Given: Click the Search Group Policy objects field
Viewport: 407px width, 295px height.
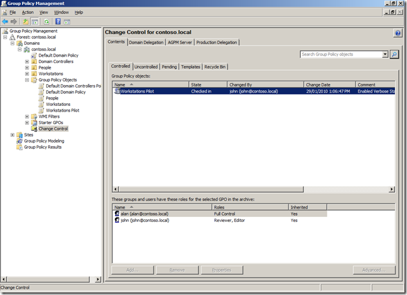Looking at the screenshot, I should point(341,55).
